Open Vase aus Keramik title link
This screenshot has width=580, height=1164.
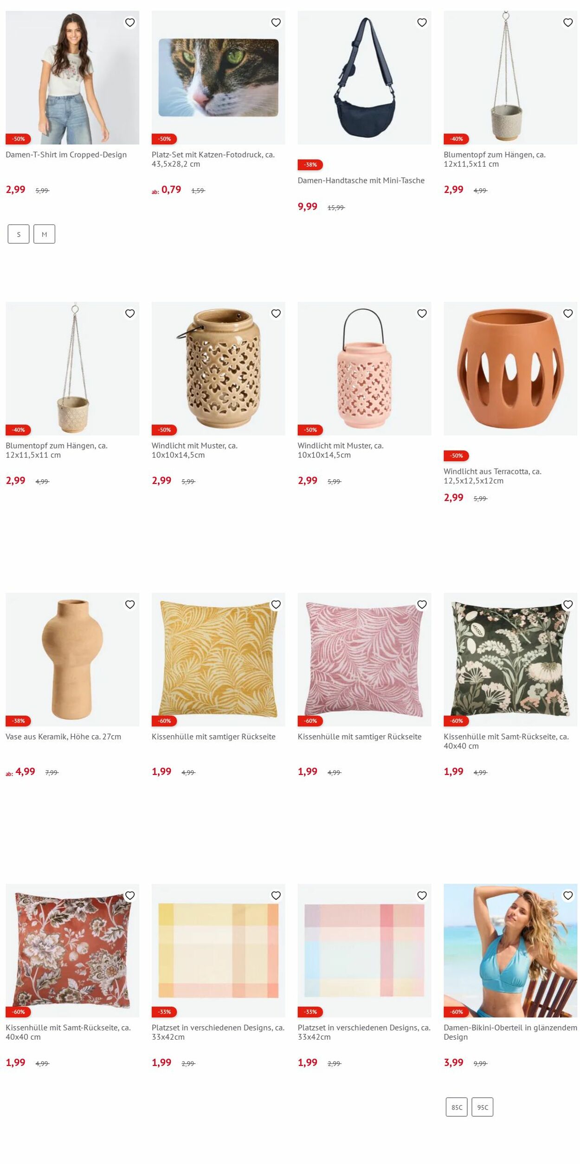click(63, 737)
